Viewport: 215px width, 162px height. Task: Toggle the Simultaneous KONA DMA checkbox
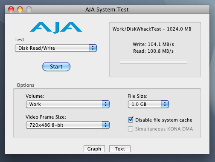(x=131, y=129)
